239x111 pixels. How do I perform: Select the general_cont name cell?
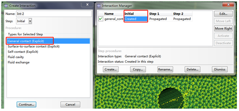click(x=114, y=19)
